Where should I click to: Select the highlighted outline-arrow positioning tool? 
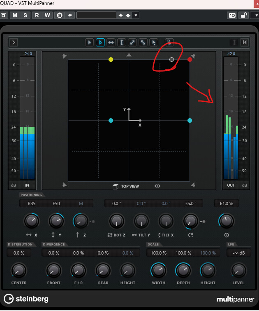click(100, 42)
